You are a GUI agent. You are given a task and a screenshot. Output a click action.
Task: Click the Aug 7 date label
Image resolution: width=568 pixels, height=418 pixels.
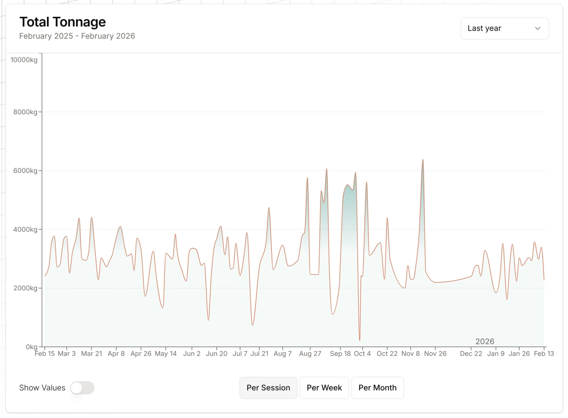[283, 354]
